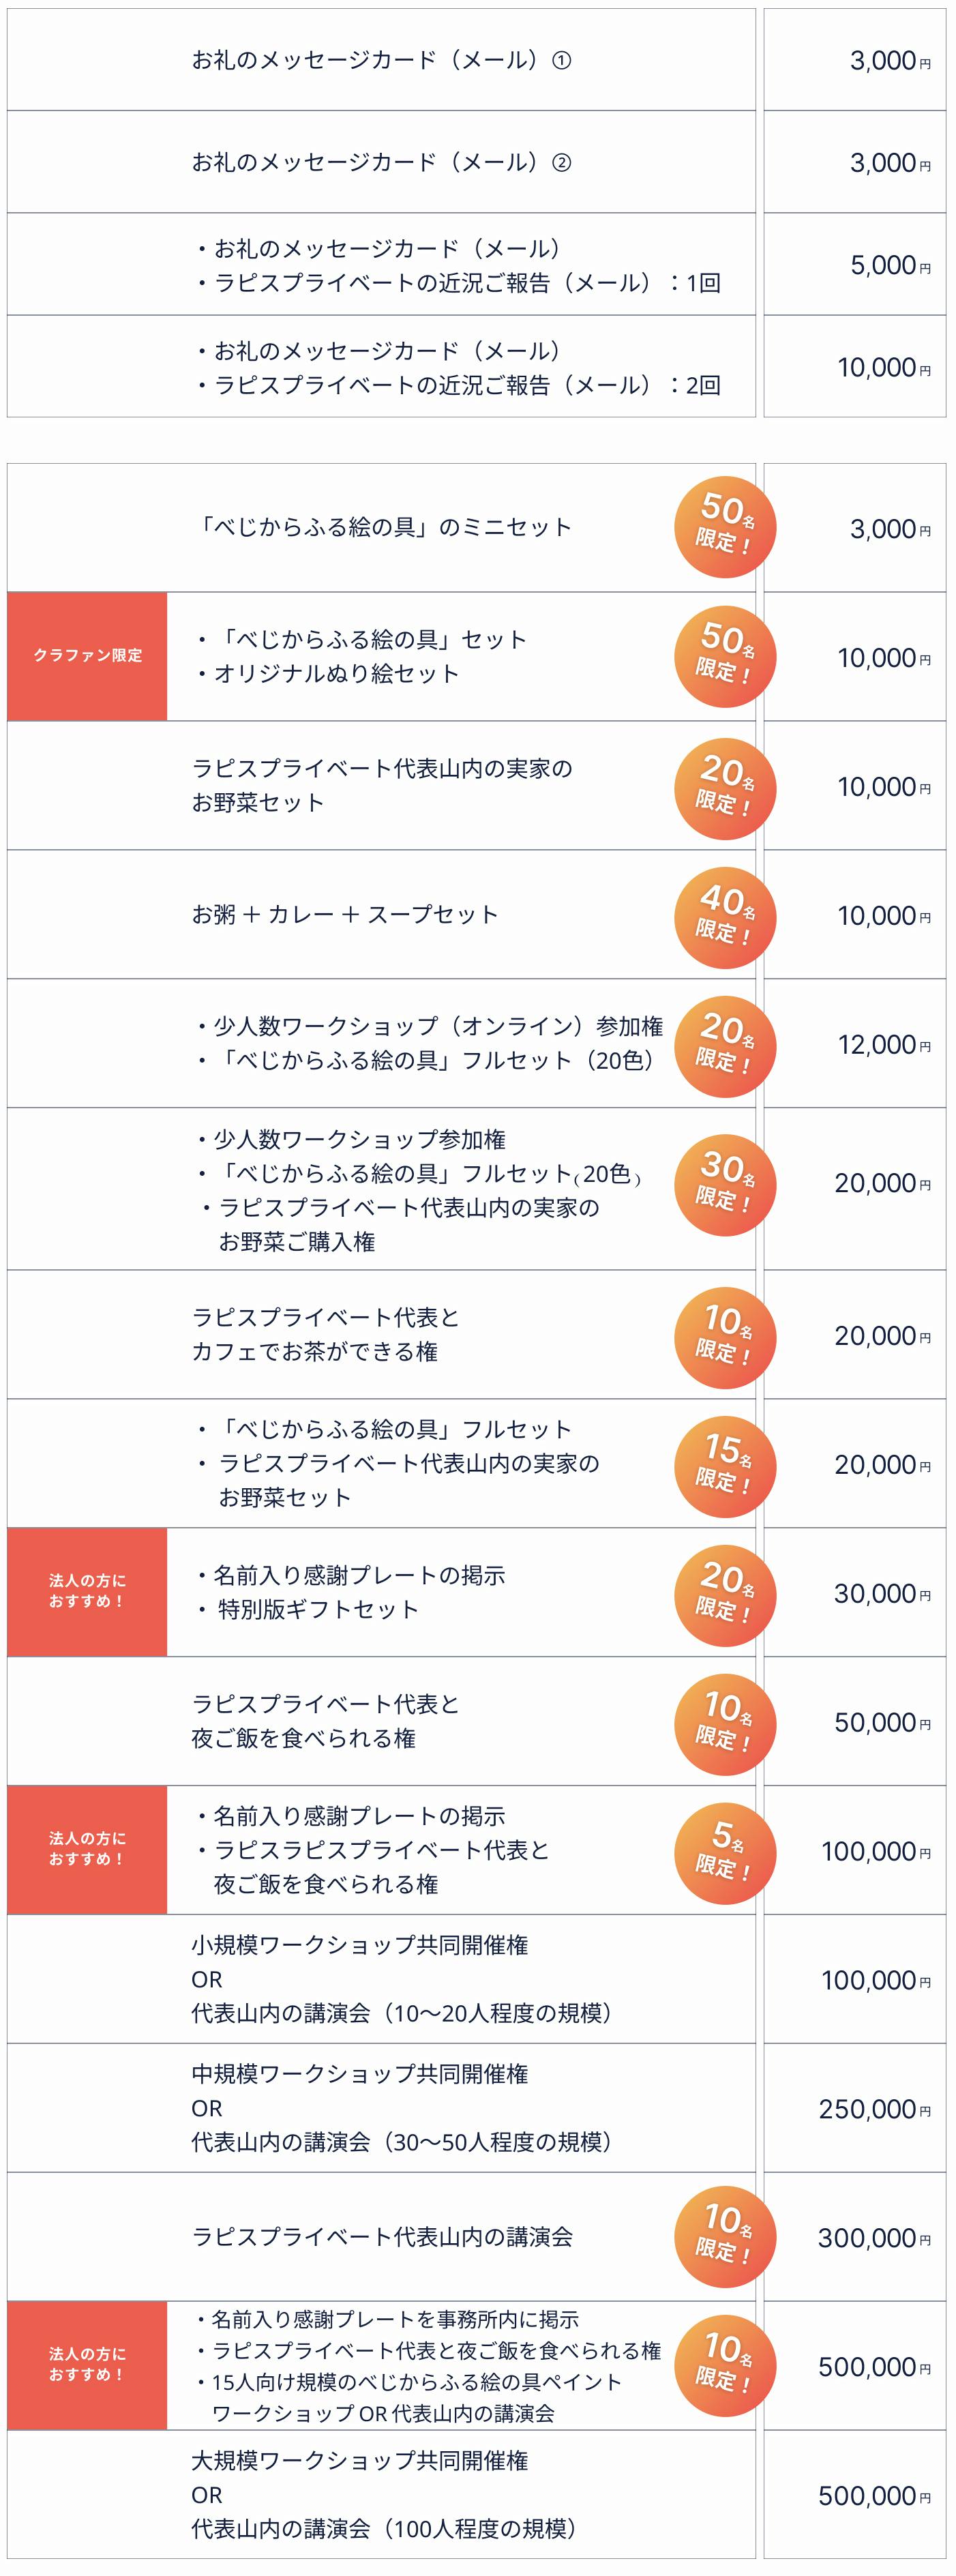Select お礼のメッセージカード（メール）① reward
Image resolution: width=956 pixels, height=2576 pixels.
coord(381,61)
